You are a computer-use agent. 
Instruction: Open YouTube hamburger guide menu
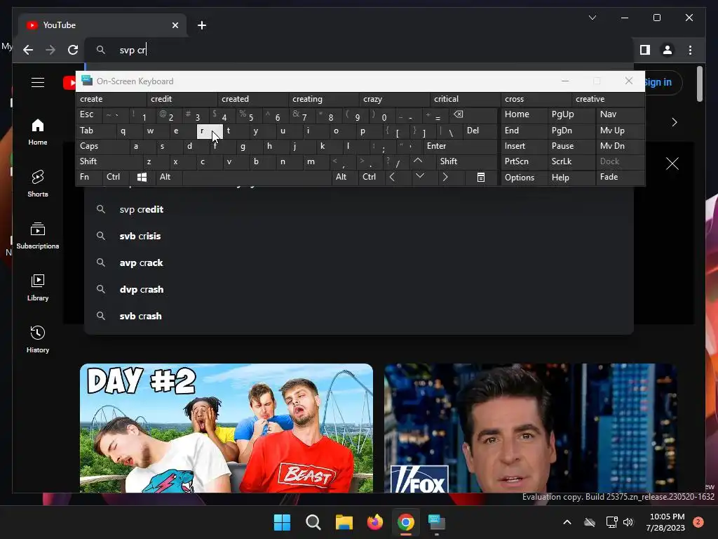(x=38, y=83)
